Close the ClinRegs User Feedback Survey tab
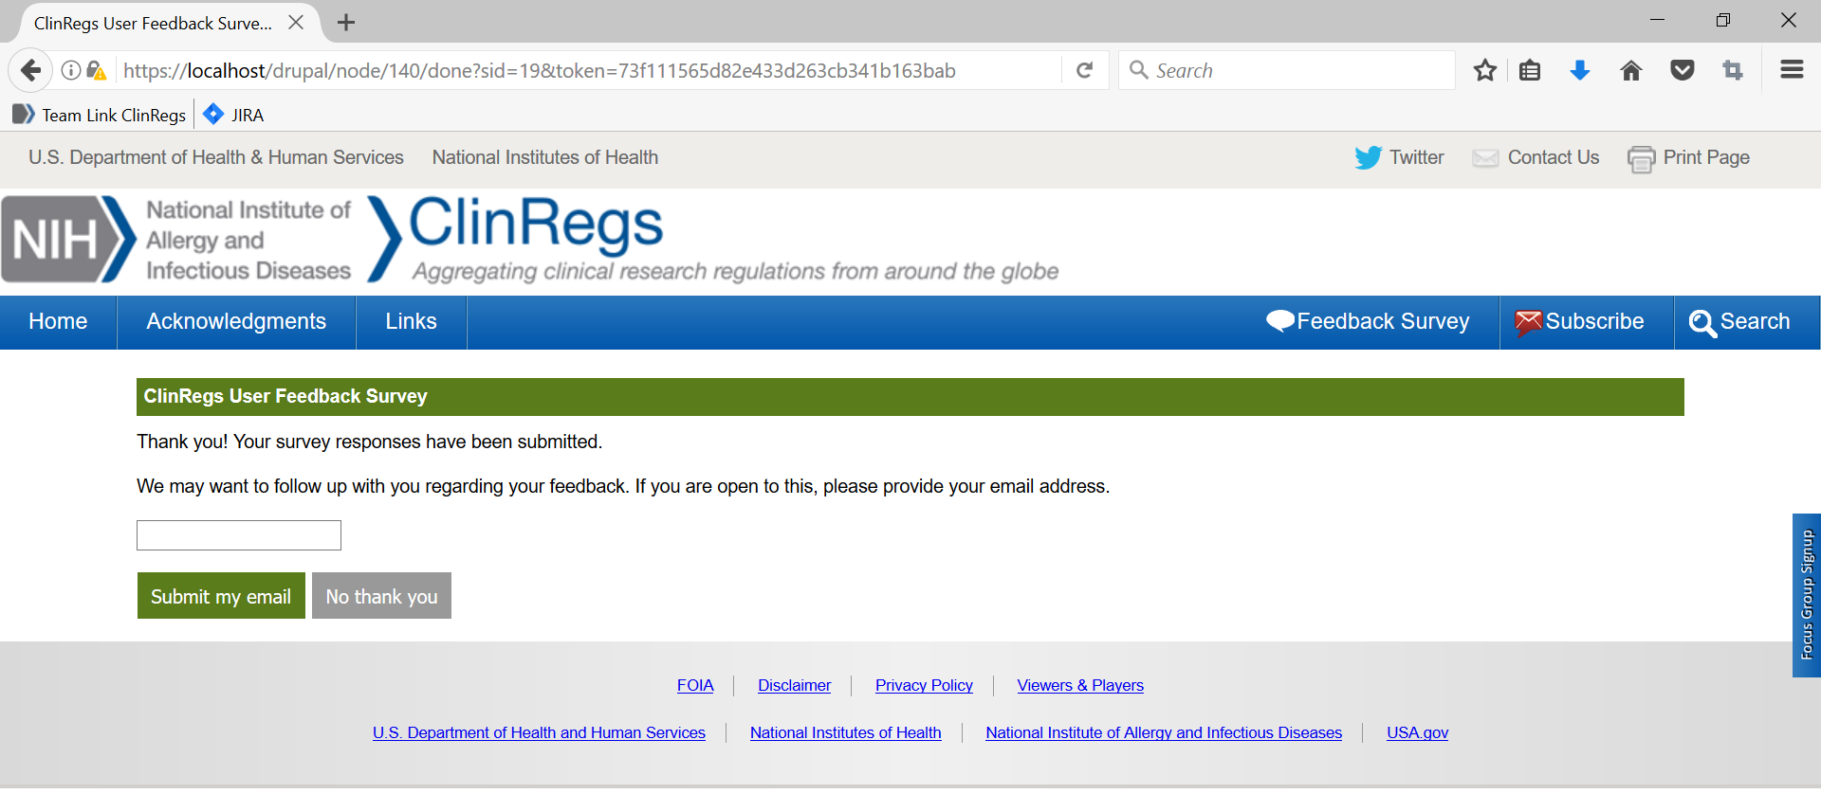 coord(296,22)
